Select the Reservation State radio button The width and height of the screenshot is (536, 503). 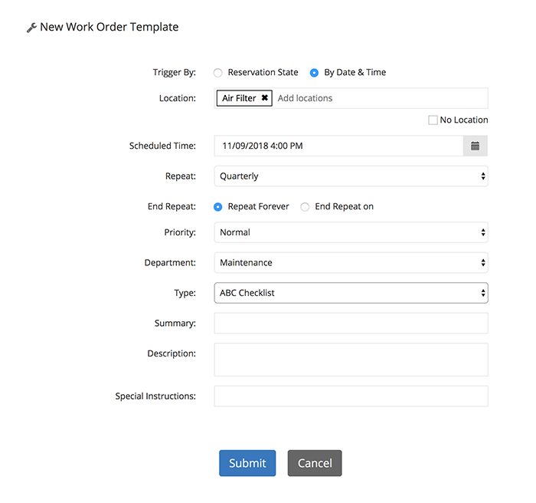coord(218,73)
